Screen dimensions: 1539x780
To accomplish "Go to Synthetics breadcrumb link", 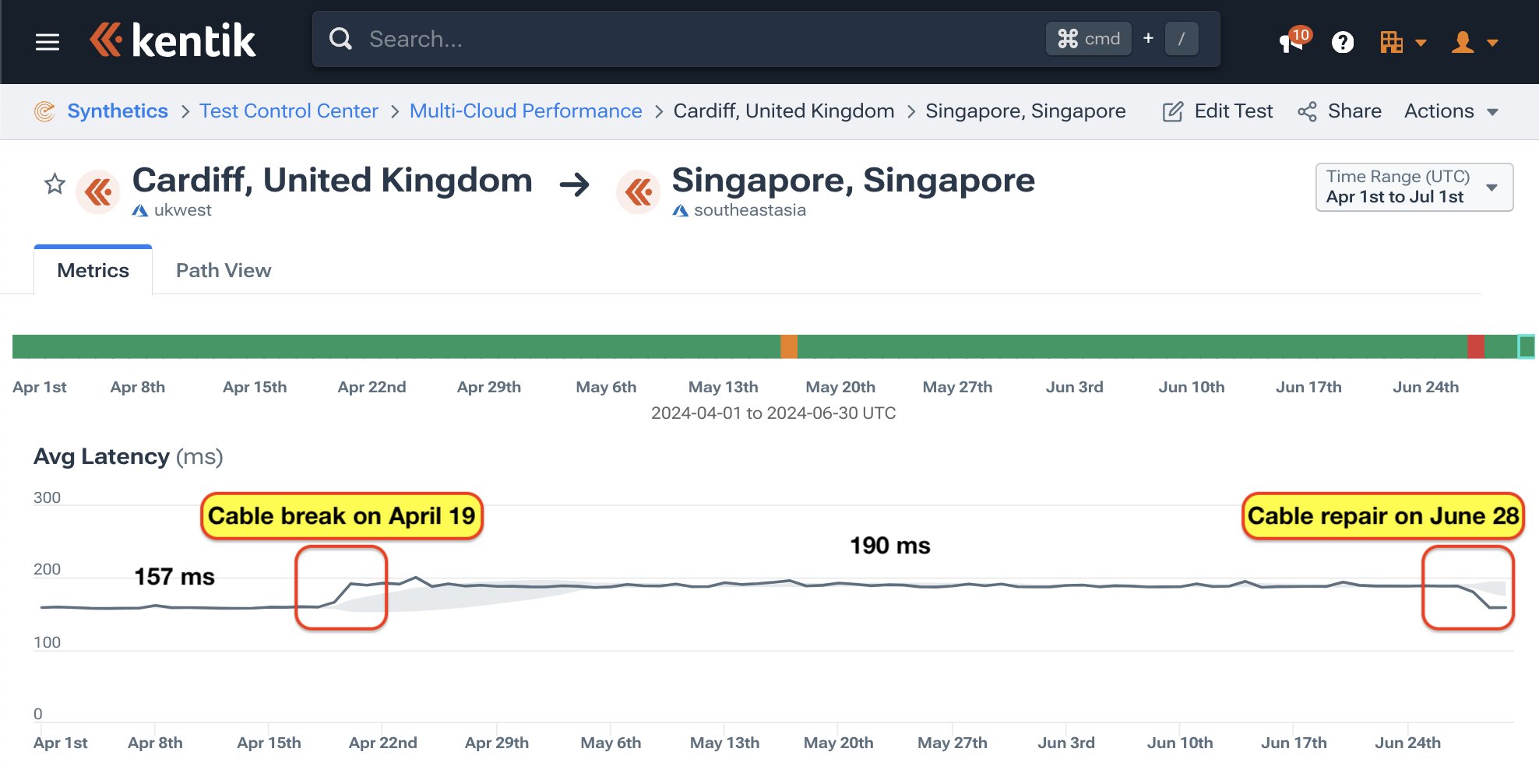I will tap(118, 111).
